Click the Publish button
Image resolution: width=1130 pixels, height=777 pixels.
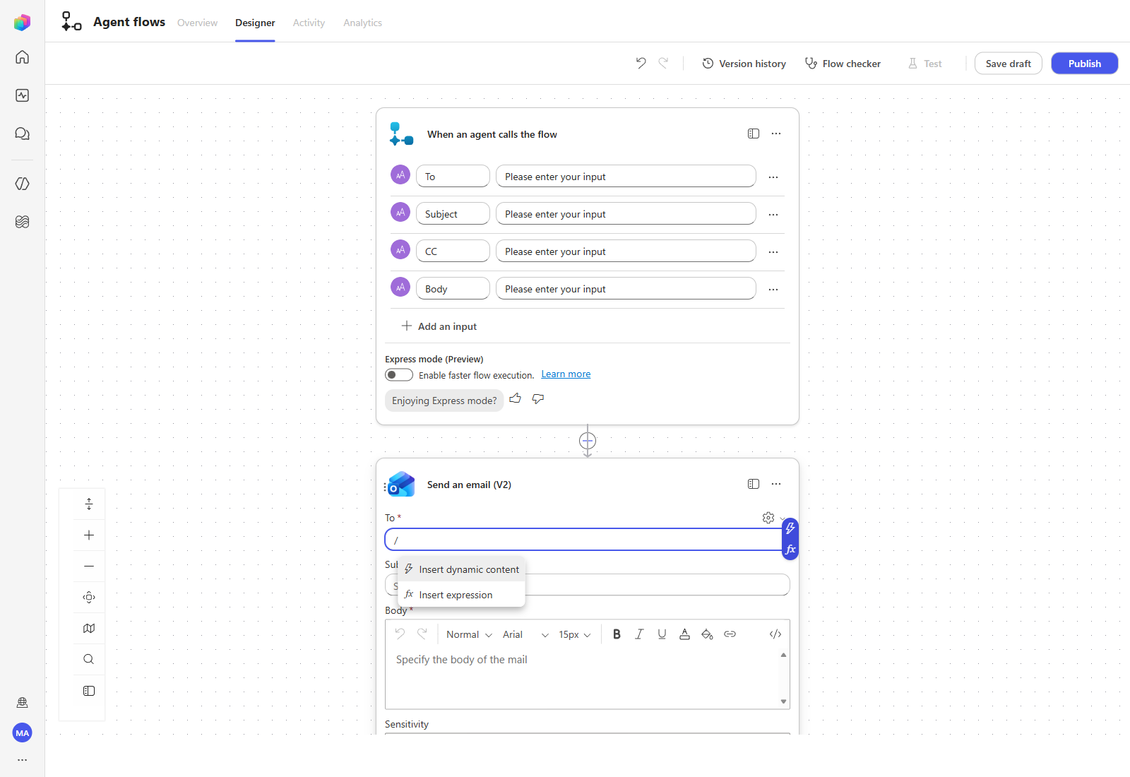[x=1084, y=64]
